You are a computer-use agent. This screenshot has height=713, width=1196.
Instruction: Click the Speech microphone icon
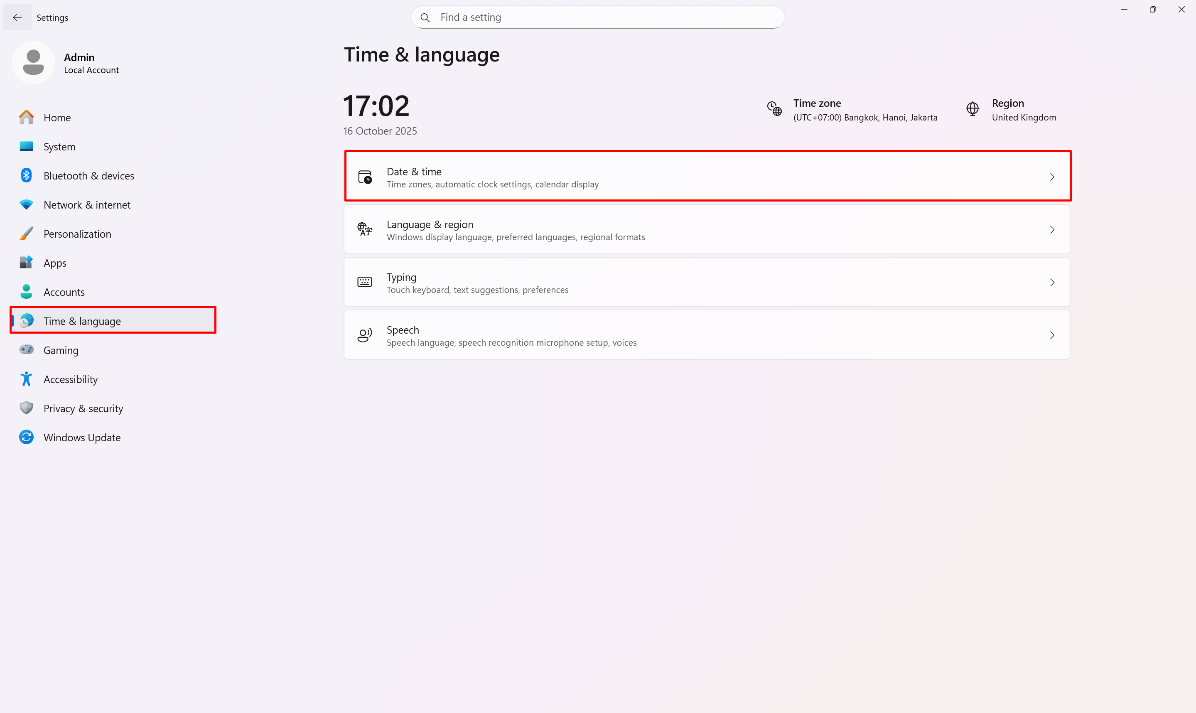pyautogui.click(x=365, y=335)
